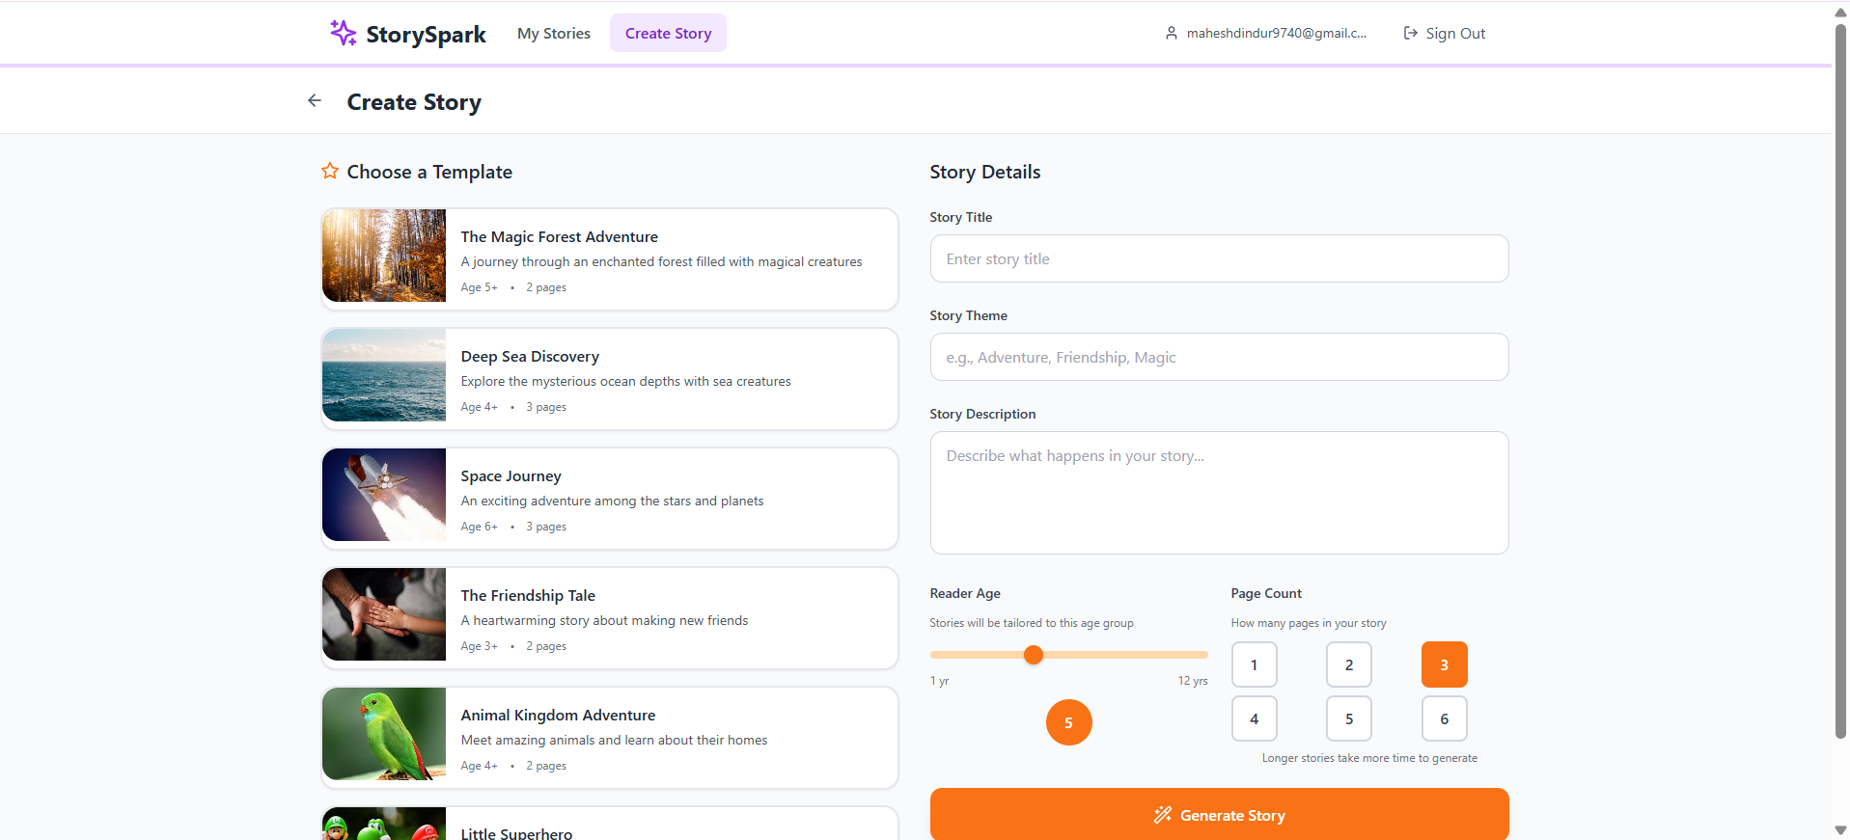Click the Reader Age slider handle
Viewport: 1850px width, 840px height.
click(1034, 655)
